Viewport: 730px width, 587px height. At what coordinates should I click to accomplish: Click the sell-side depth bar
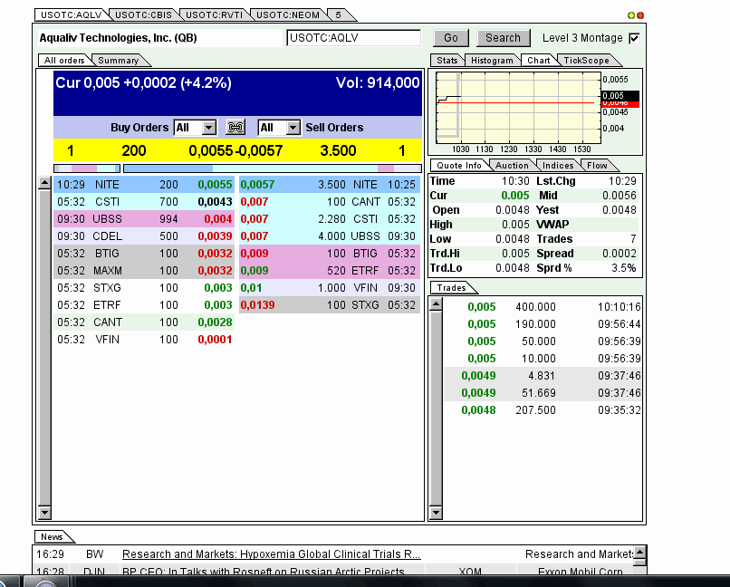click(273, 168)
